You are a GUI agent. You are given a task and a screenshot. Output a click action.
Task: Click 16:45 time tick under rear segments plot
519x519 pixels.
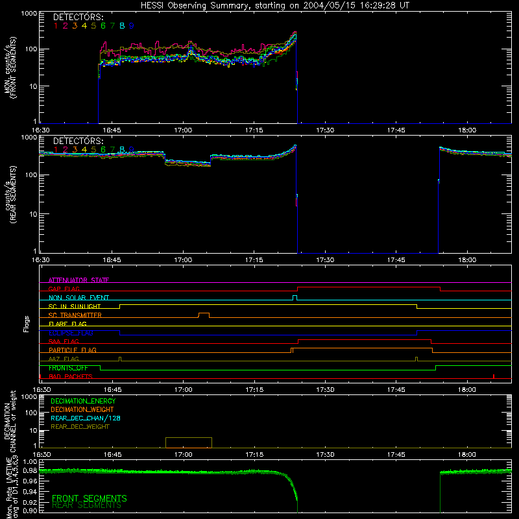(112, 260)
